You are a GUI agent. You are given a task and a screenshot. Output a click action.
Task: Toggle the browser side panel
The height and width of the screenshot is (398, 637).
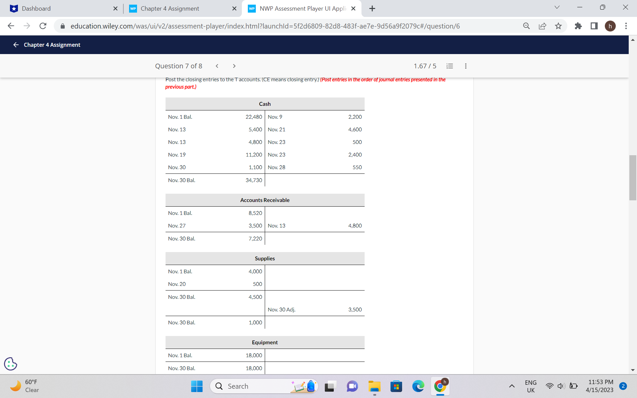click(x=594, y=26)
